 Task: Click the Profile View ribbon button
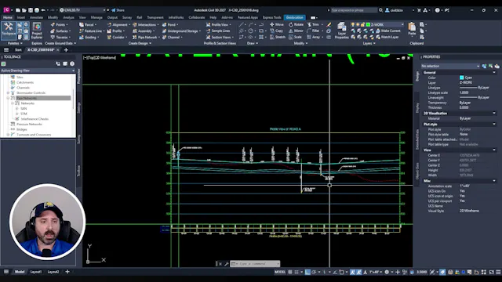click(219, 24)
